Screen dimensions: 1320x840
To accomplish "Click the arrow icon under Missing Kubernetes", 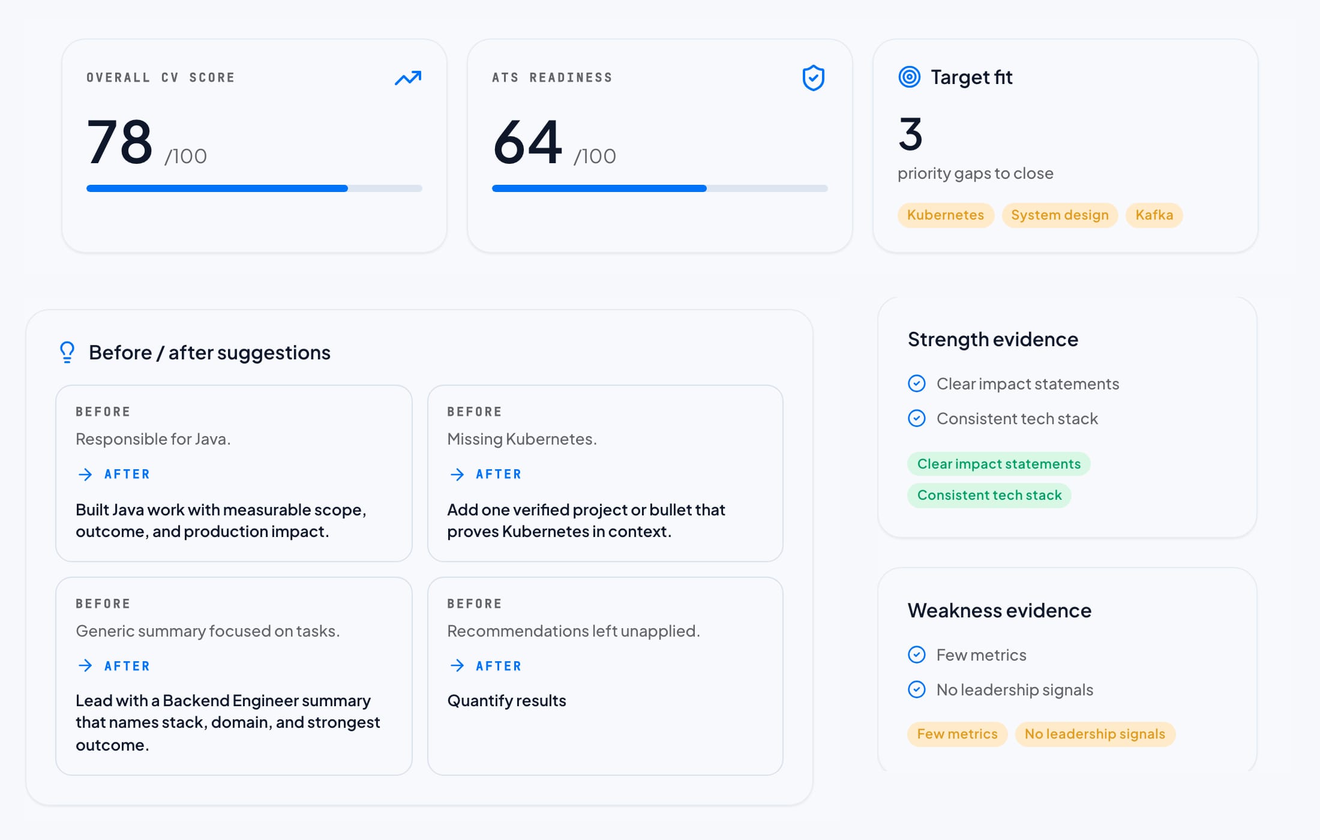I will pyautogui.click(x=457, y=475).
